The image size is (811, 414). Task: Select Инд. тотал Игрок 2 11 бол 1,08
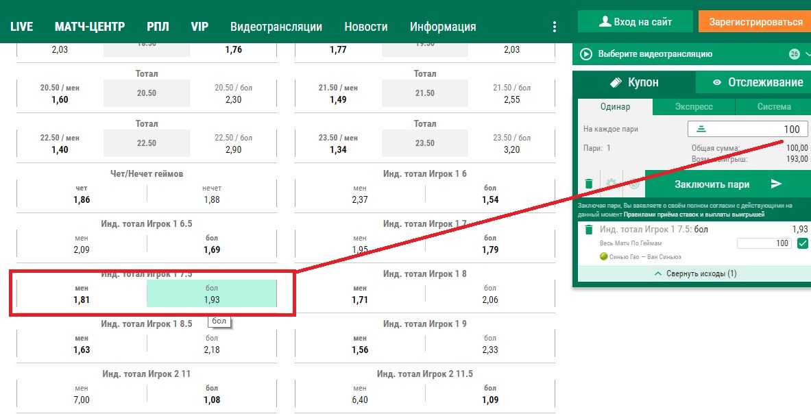(212, 394)
